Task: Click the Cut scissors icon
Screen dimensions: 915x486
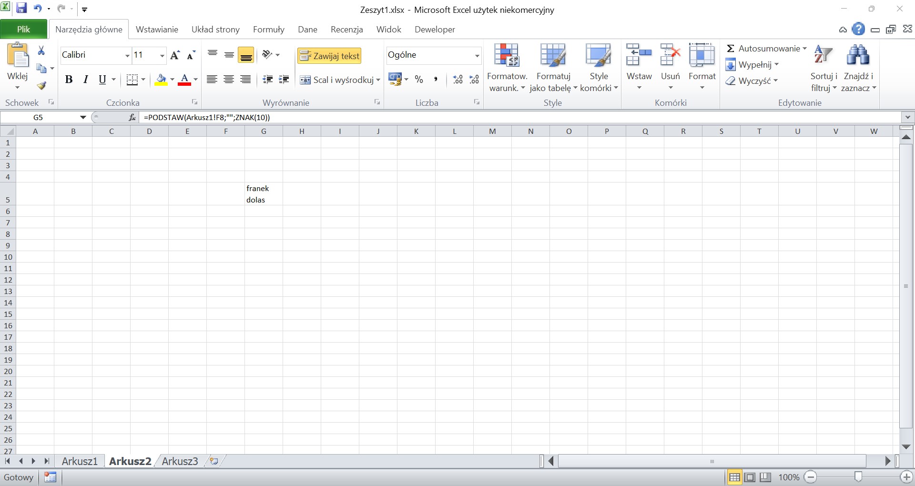Action: tap(41, 51)
